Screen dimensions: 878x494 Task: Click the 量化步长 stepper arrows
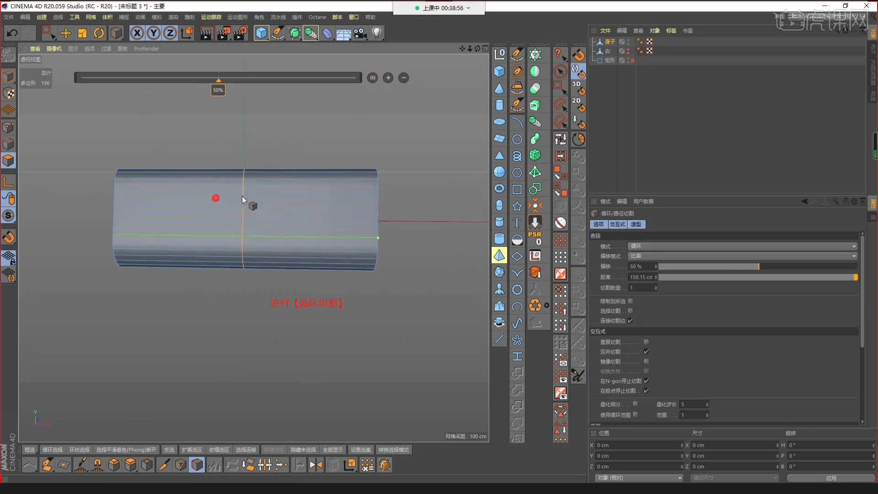707,404
